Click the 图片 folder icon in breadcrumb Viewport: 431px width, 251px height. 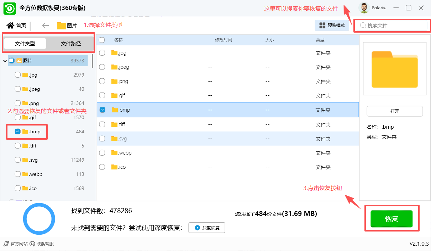click(60, 25)
